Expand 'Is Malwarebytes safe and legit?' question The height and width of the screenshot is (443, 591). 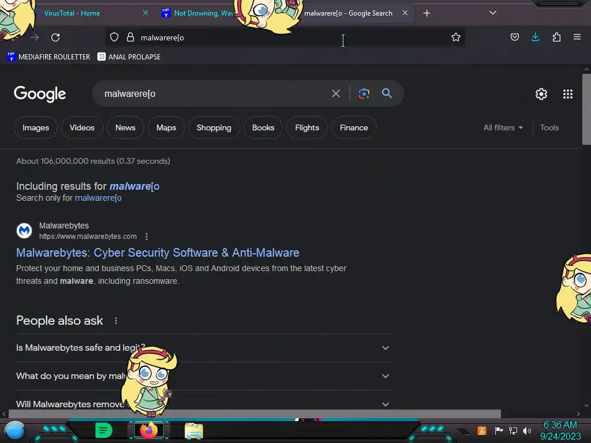coord(204,348)
